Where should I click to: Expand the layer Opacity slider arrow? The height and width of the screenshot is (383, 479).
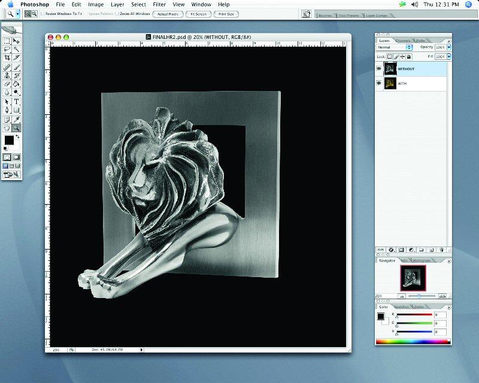(449, 47)
